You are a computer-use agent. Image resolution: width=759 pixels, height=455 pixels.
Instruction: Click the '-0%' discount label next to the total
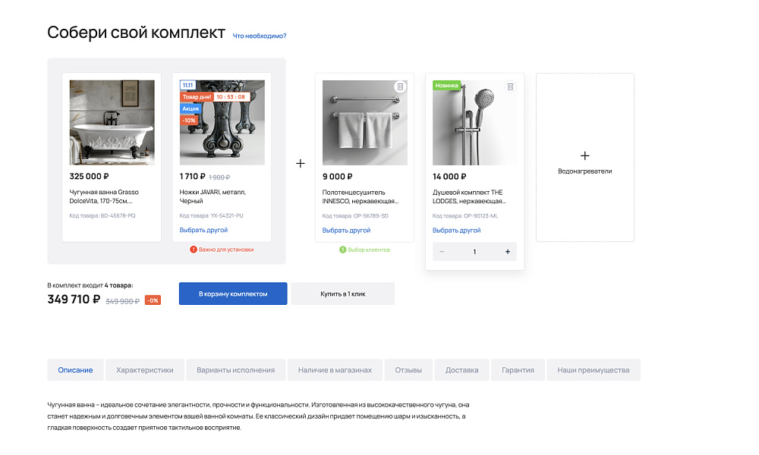152,299
